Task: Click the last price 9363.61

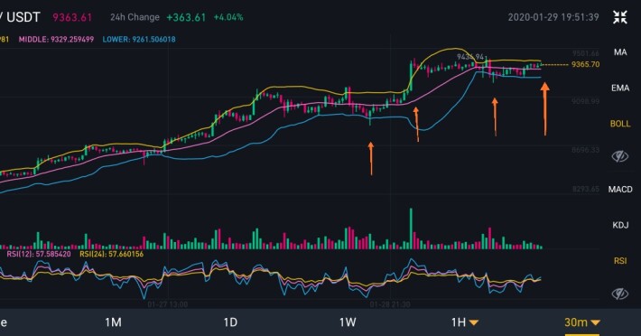Action: click(72, 17)
